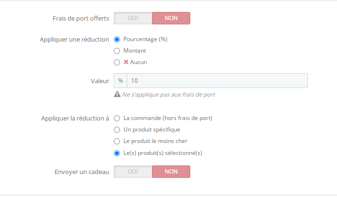Select Le(s) produit(s) sélectionné(s) radio button

pyautogui.click(x=117, y=153)
